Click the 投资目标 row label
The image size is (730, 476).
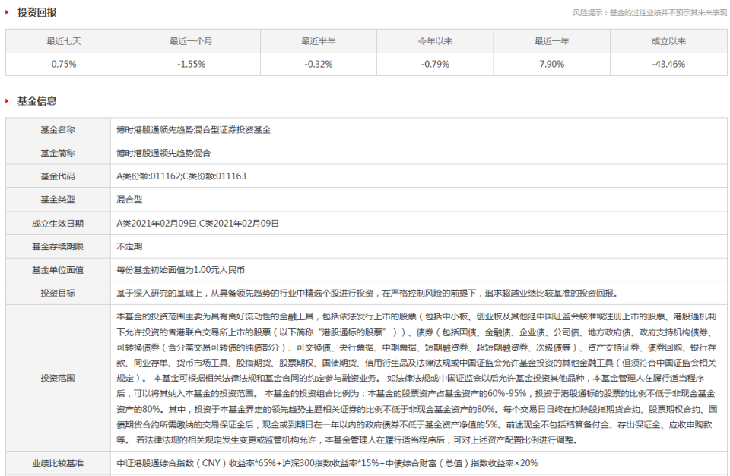coord(57,294)
